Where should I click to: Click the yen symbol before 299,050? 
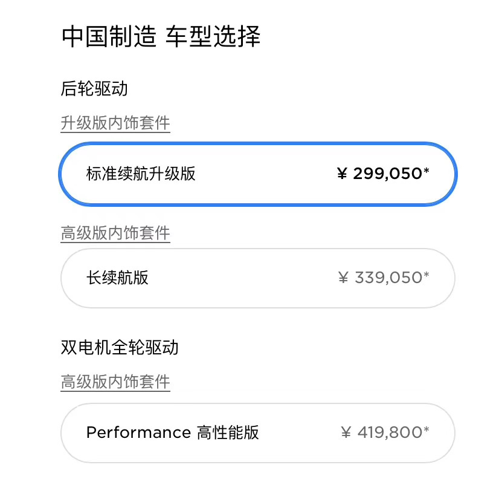point(343,174)
